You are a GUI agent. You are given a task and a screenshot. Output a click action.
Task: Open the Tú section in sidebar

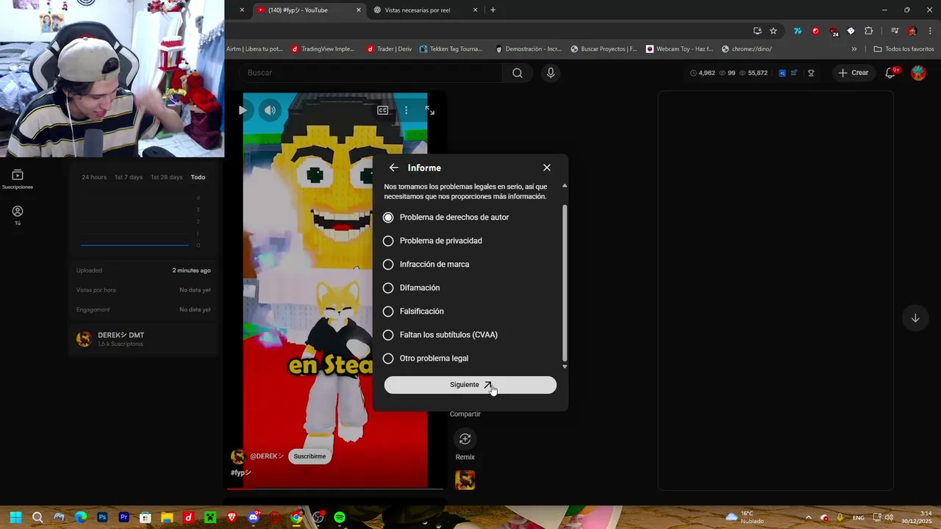(18, 215)
